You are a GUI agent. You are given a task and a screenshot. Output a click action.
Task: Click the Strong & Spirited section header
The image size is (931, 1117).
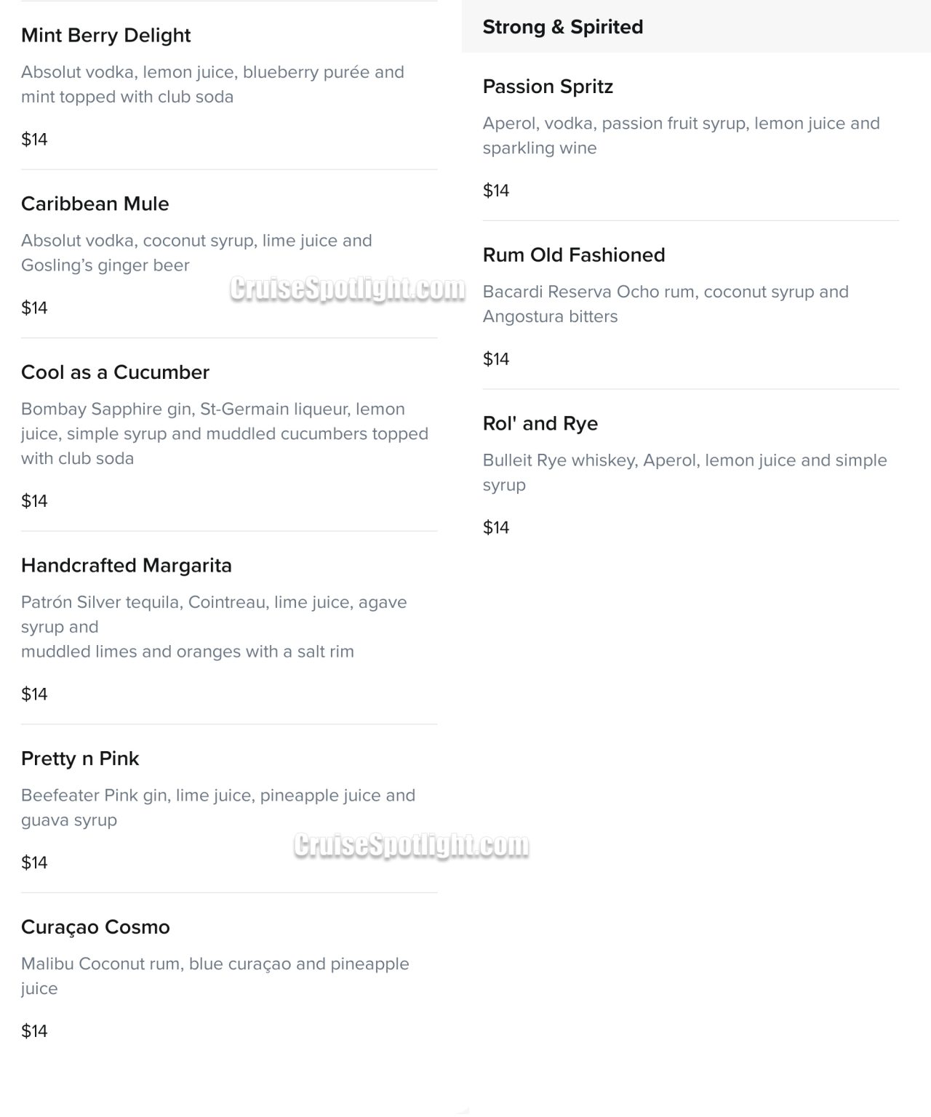pos(562,28)
